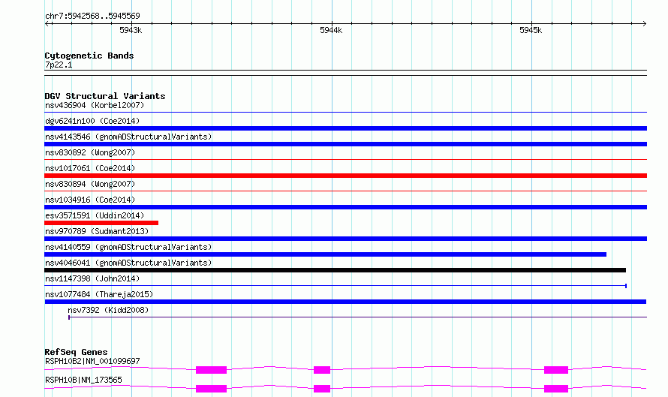Click the last exon block of RSPH10B2
This screenshot has width=668, height=397.
556,370
